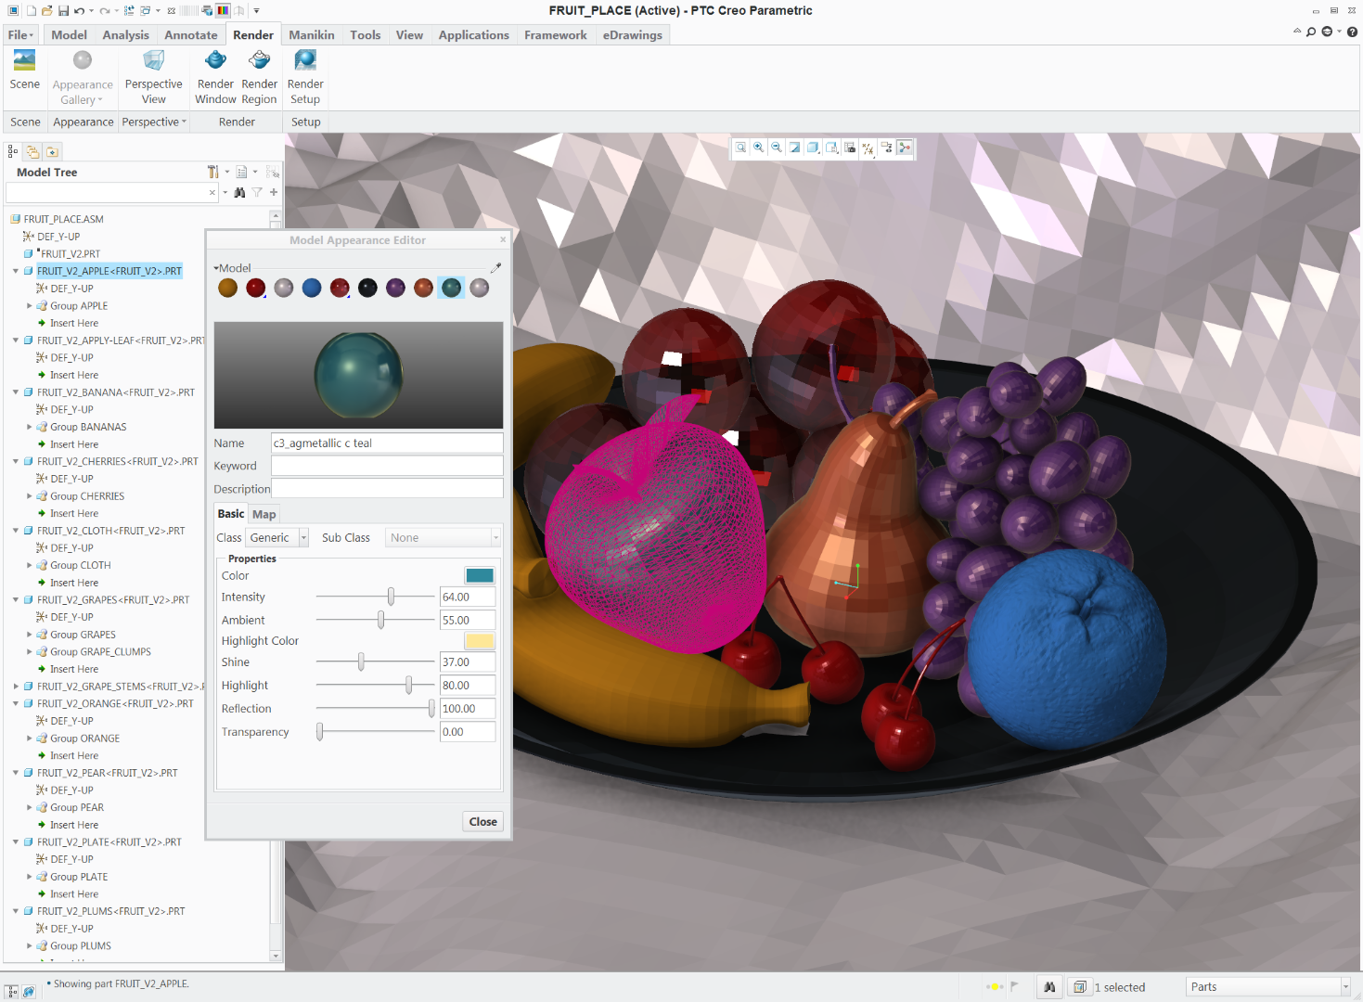Select the blue appearance sphere

[x=312, y=289]
